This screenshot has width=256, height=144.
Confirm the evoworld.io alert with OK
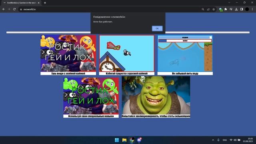(x=157, y=28)
